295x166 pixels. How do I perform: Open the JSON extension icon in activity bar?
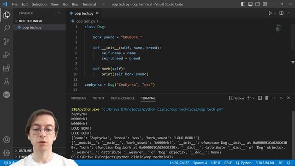[6, 95]
